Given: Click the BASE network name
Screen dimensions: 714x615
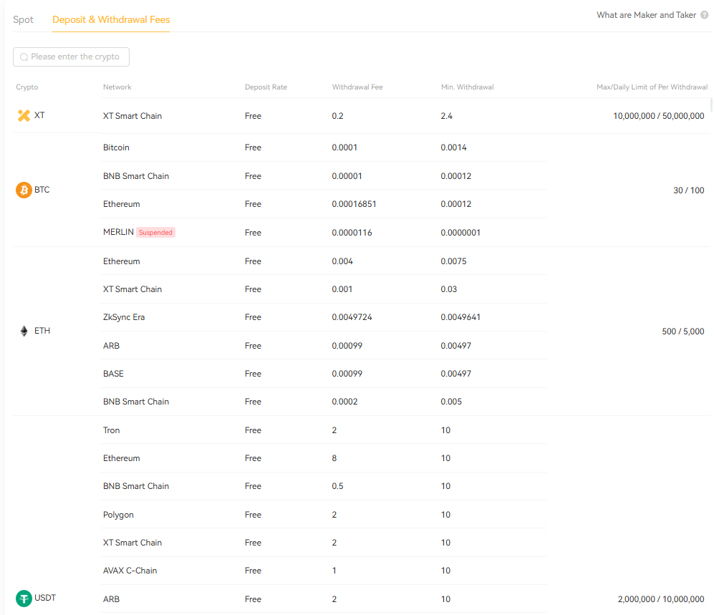Looking at the screenshot, I should pyautogui.click(x=113, y=374).
